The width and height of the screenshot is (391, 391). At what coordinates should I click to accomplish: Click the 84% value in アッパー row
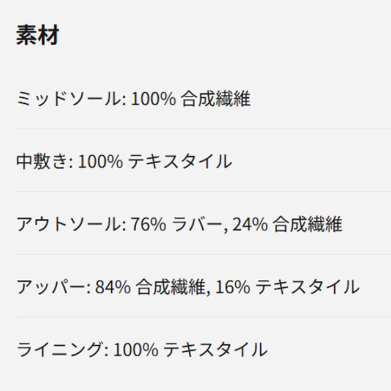[x=112, y=287]
